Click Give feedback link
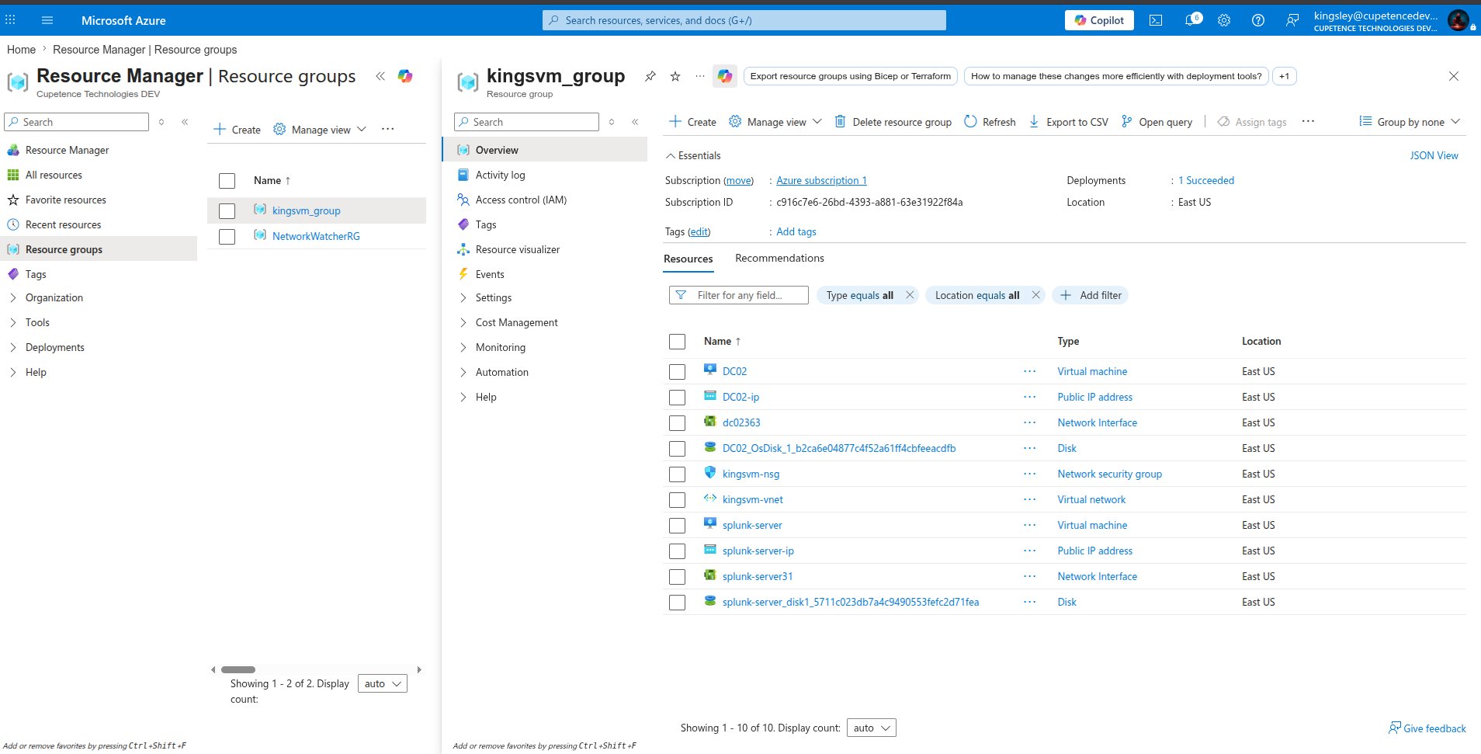This screenshot has width=1481, height=754. click(1427, 728)
